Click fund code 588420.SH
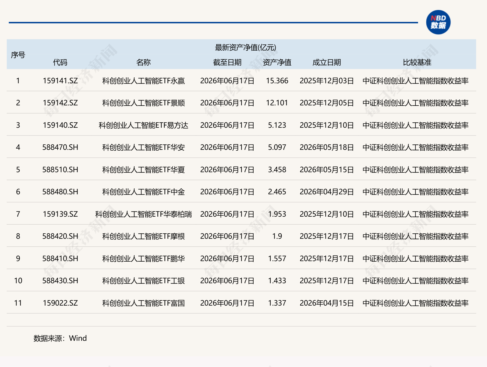 tap(60, 236)
